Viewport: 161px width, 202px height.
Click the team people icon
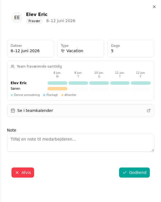coord(13,66)
